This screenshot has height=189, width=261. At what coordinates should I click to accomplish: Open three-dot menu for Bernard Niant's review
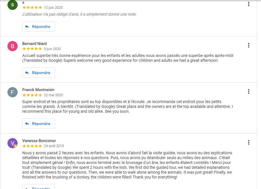pyautogui.click(x=249, y=45)
